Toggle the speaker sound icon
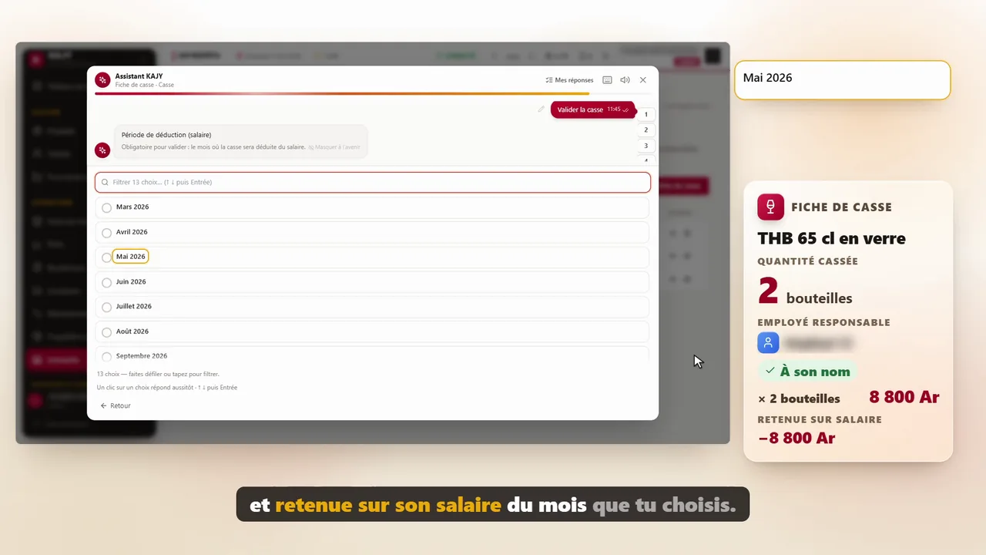 [625, 80]
